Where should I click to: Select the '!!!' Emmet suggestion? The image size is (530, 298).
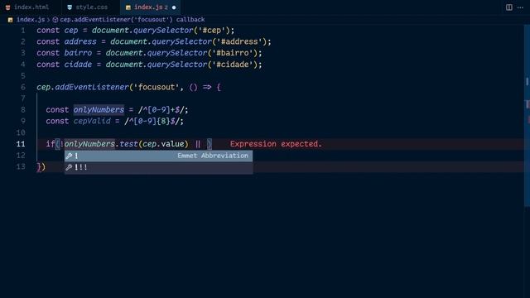click(158, 167)
